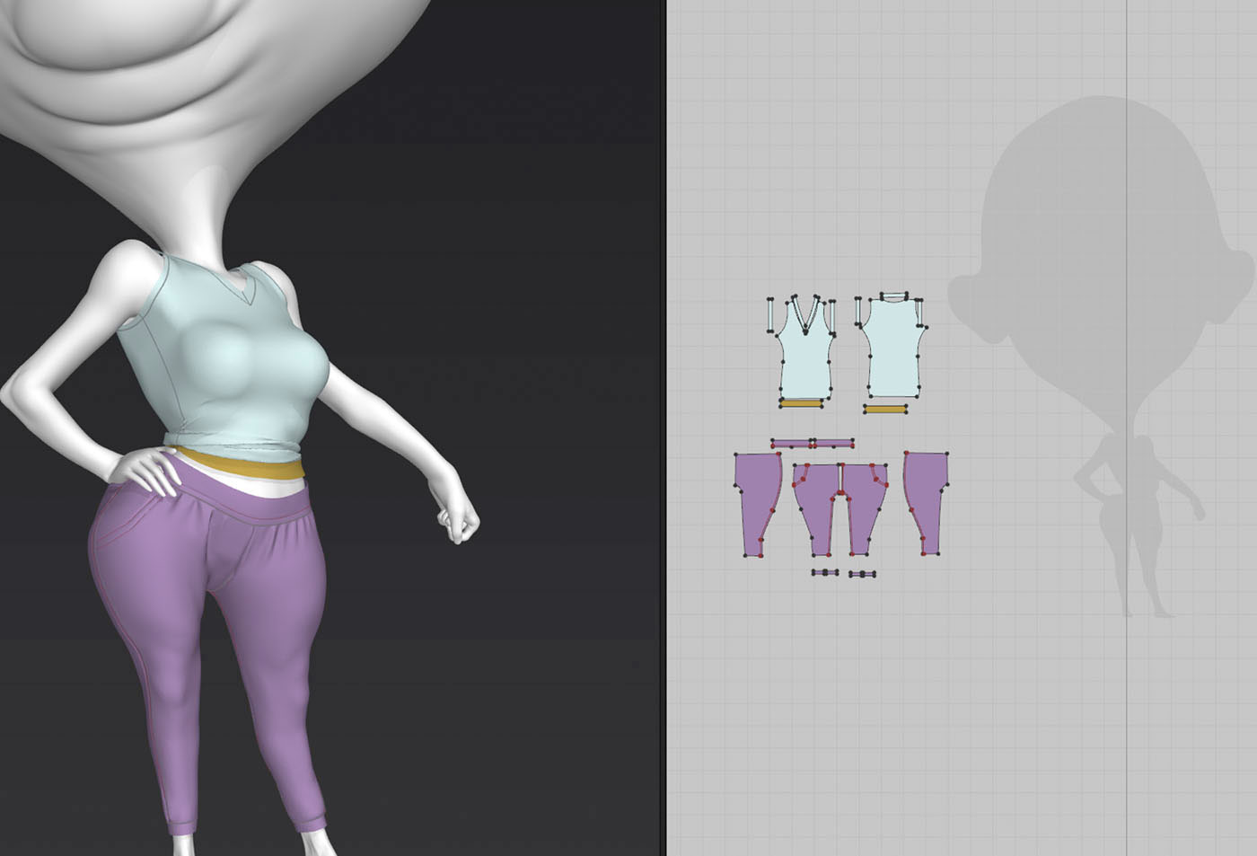Screen dimensions: 1257x856
Task: Choose the rightmost purple pant side panel
Action: pyautogui.click(x=927, y=503)
